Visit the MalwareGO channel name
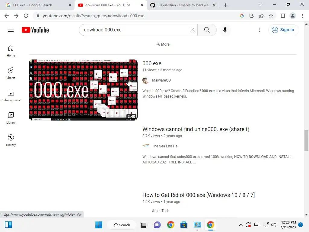Viewport: 309px width, 232px height. [161, 80]
